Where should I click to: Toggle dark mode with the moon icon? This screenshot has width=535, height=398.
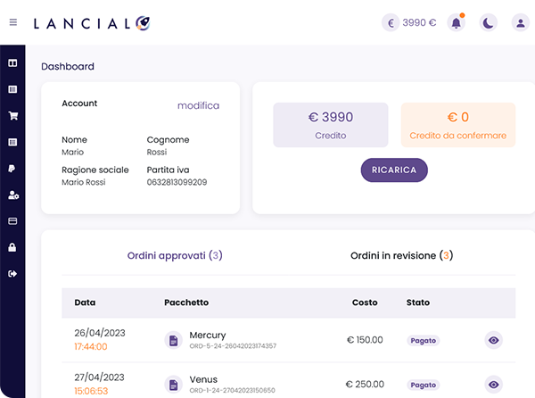click(489, 22)
